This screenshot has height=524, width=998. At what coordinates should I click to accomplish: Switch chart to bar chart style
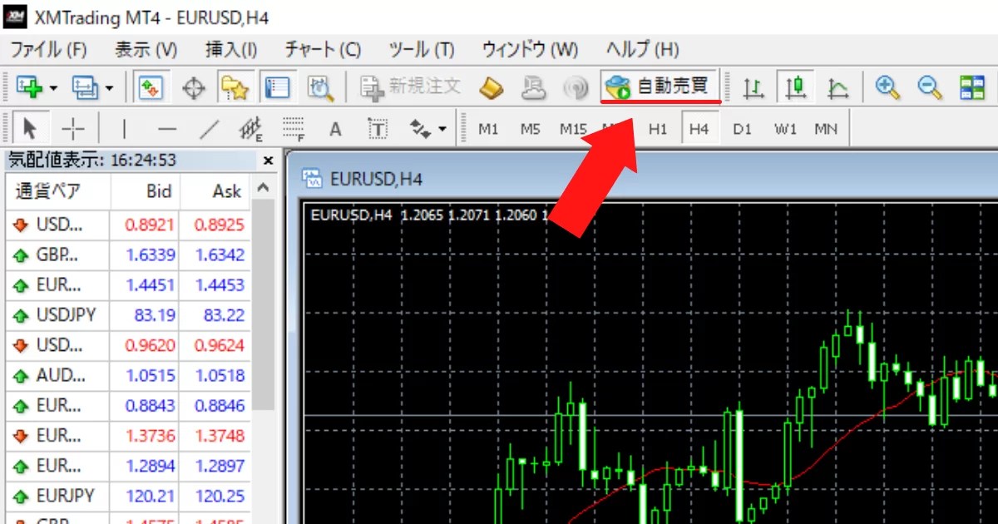click(x=753, y=87)
